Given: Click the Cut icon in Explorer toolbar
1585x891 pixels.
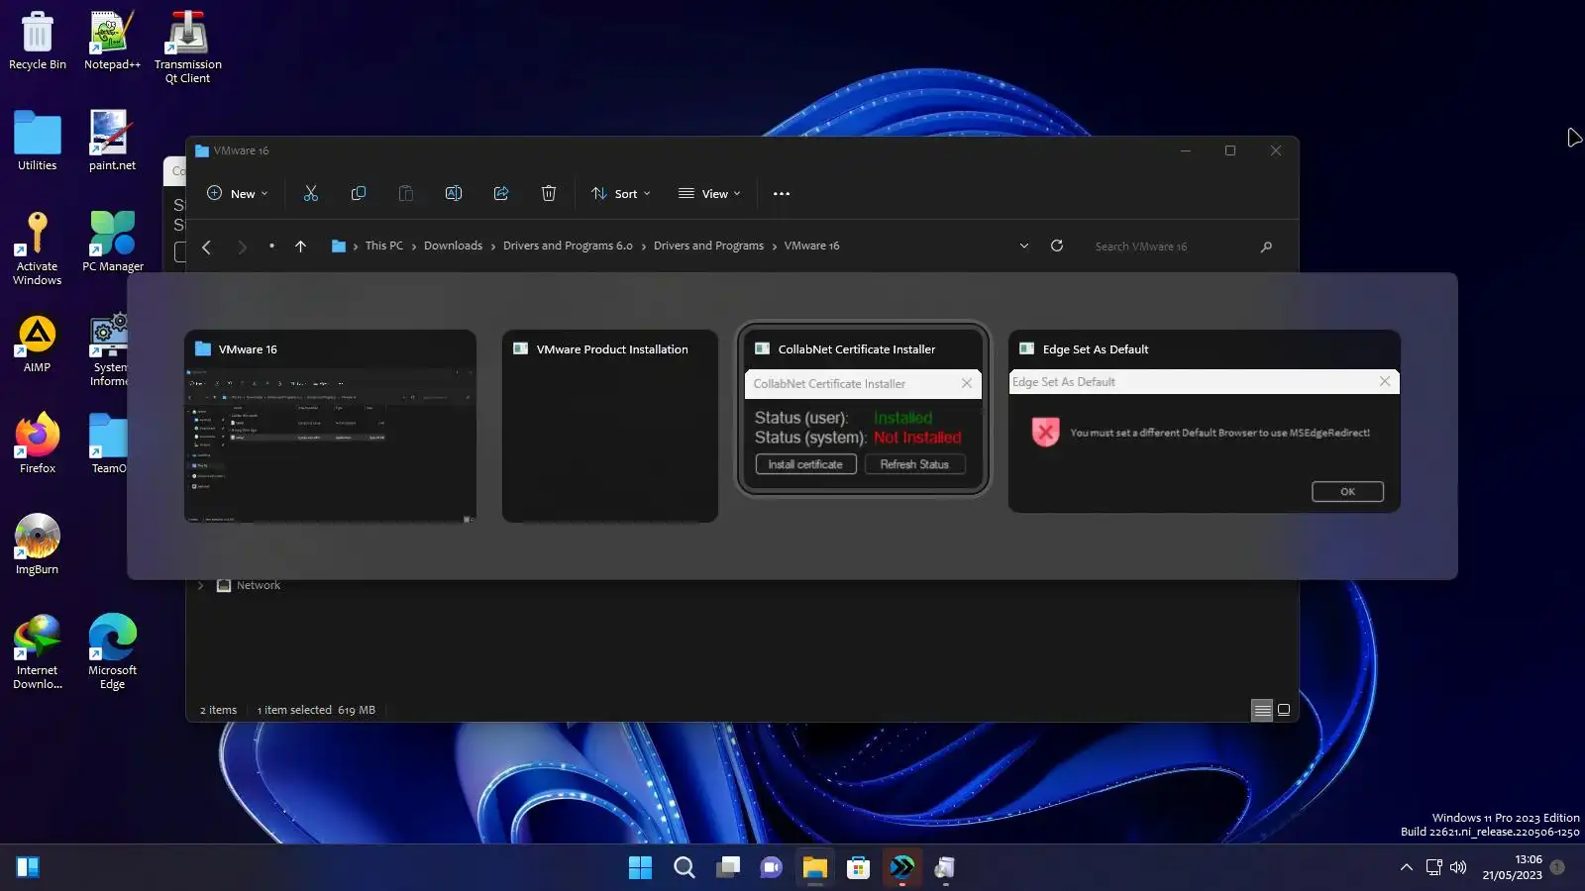Looking at the screenshot, I should (x=311, y=194).
